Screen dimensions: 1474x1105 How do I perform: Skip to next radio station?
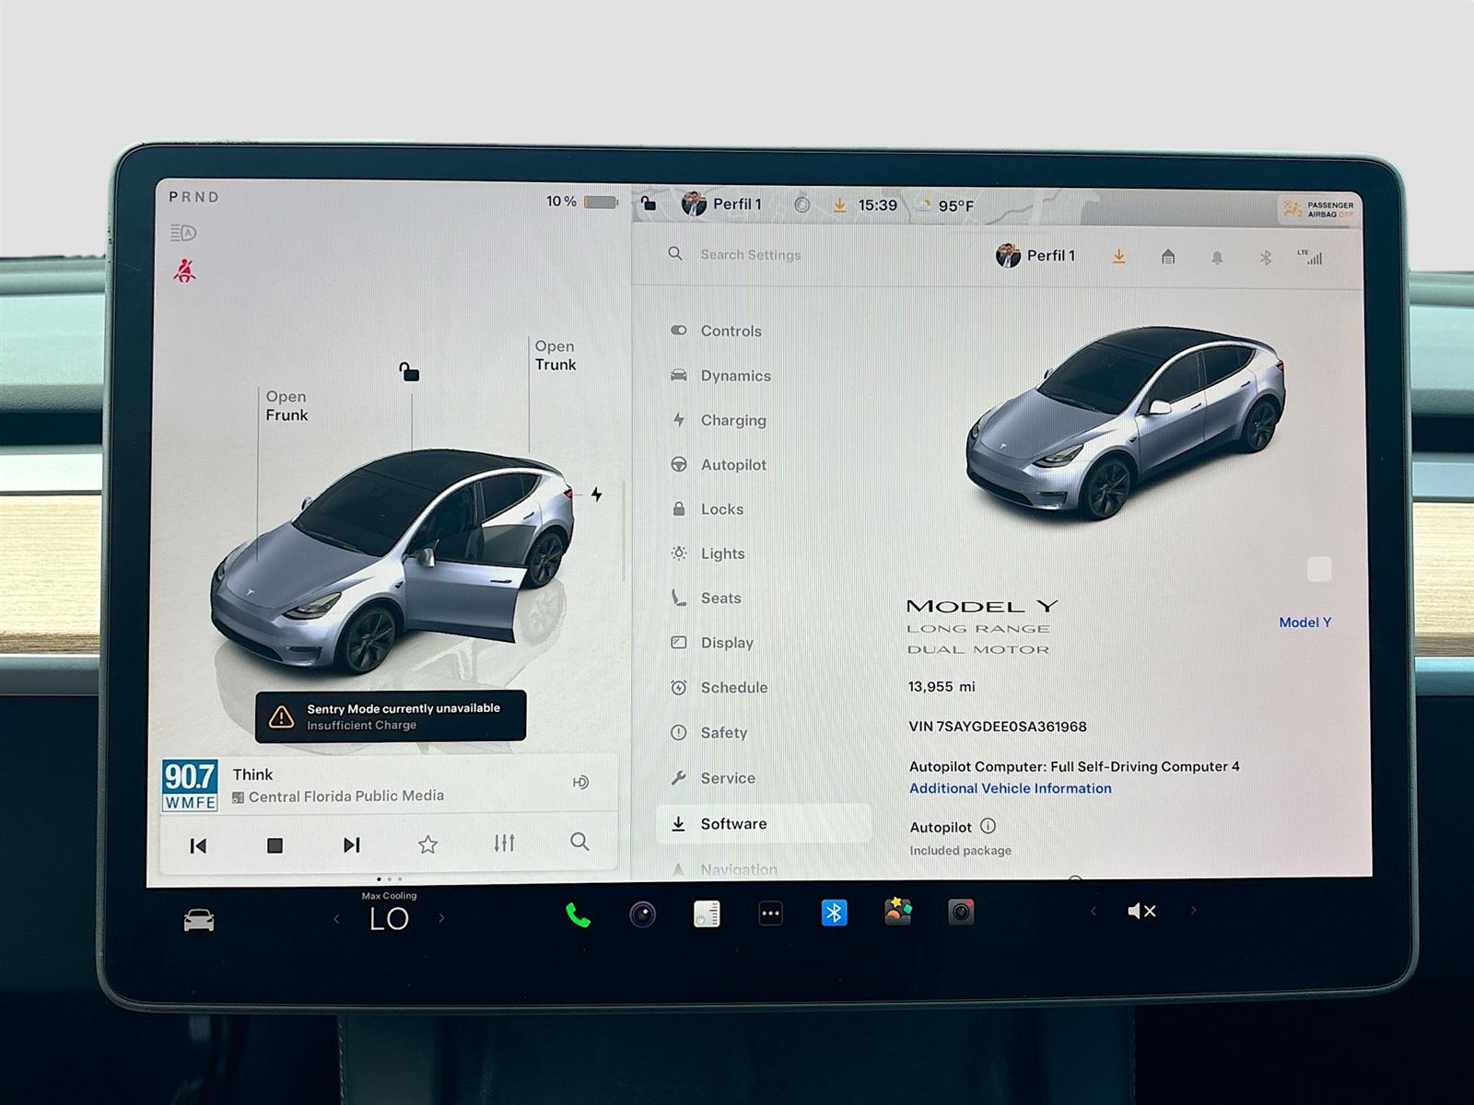coord(351,844)
